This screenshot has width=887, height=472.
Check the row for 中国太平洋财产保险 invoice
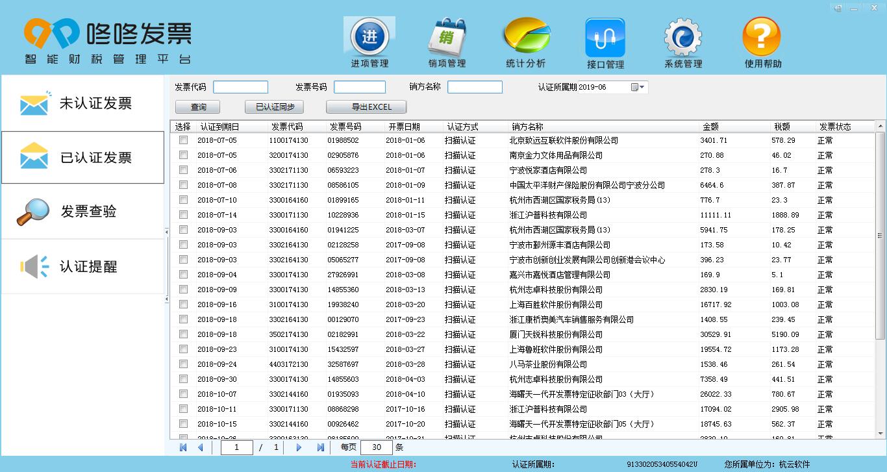(184, 184)
